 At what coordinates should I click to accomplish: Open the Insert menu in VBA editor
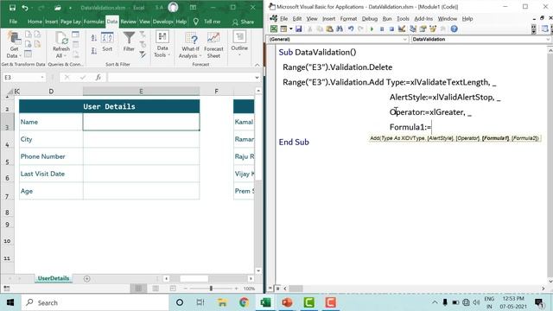coord(328,19)
